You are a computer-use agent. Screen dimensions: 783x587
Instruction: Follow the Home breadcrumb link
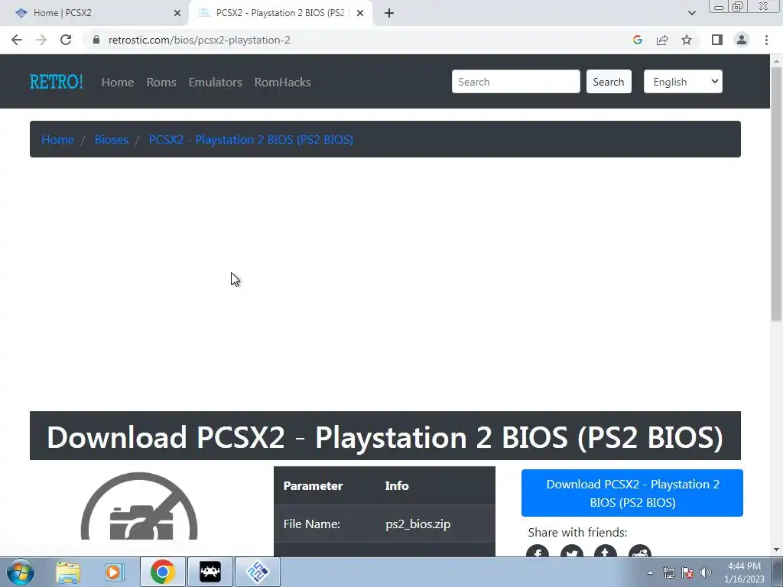coord(57,139)
